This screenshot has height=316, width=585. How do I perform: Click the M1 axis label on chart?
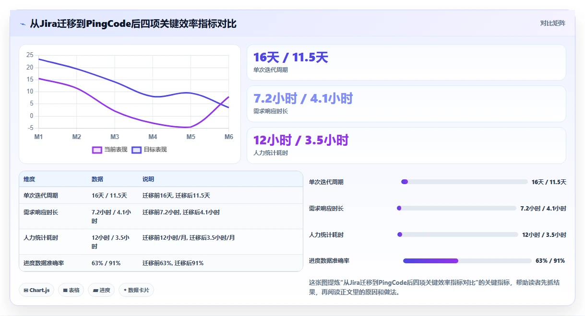pos(38,137)
